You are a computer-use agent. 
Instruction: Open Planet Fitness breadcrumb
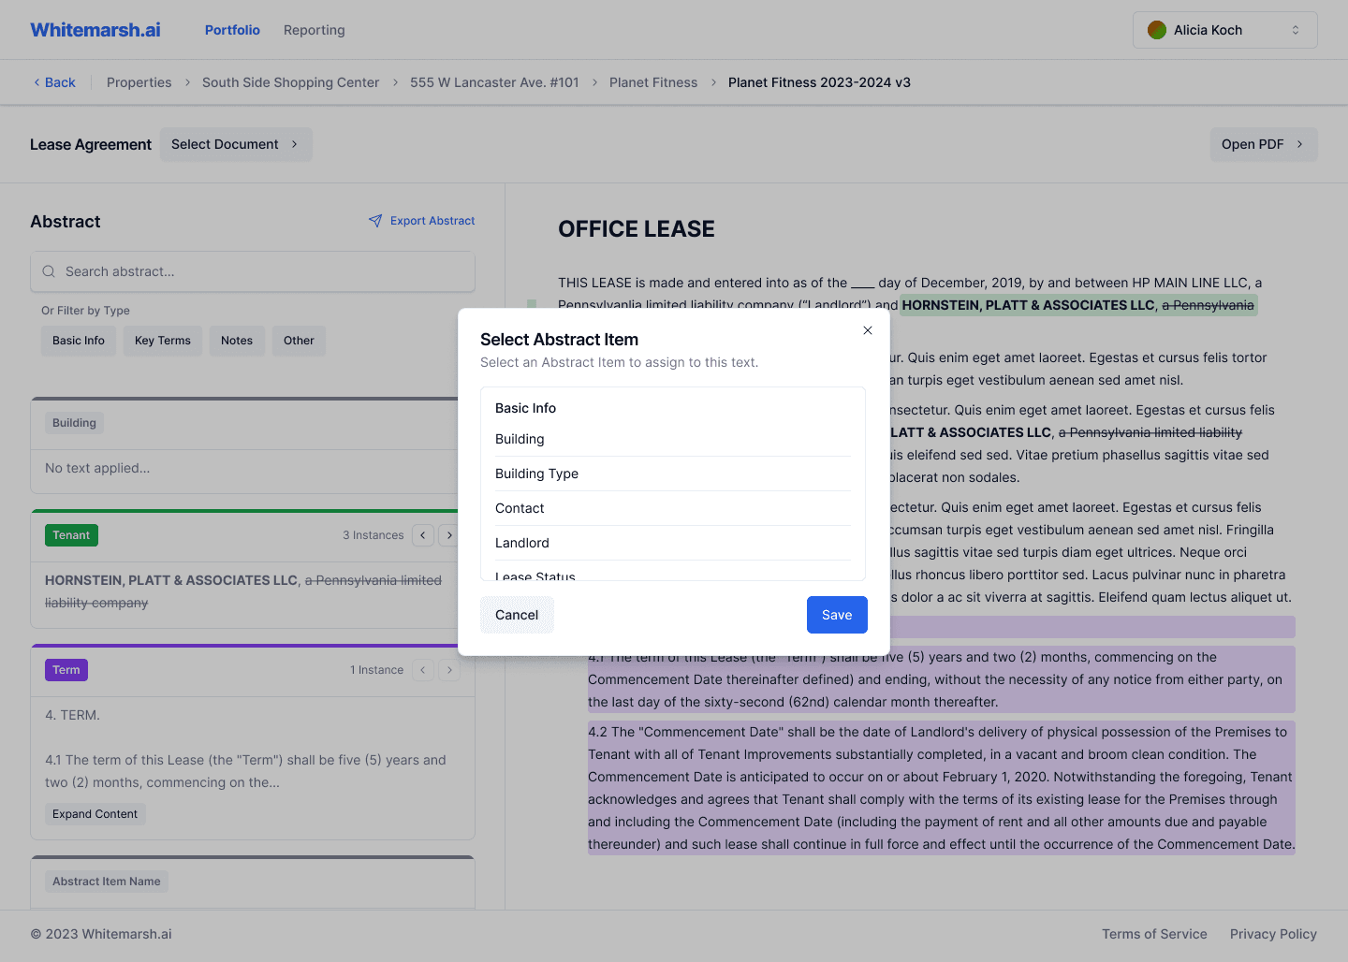pyautogui.click(x=653, y=82)
